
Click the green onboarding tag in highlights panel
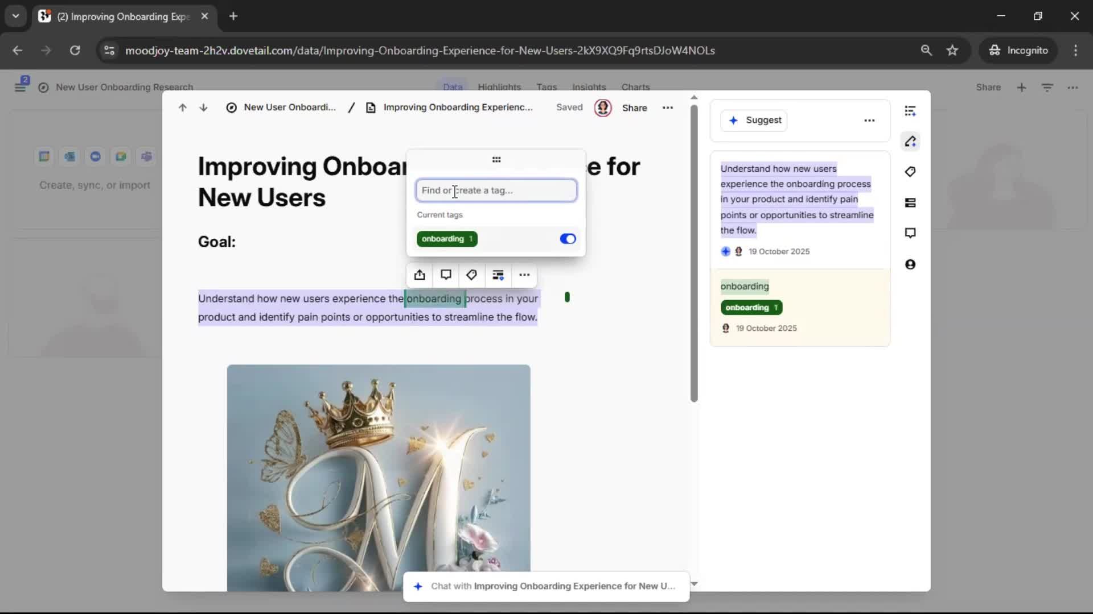click(x=751, y=308)
